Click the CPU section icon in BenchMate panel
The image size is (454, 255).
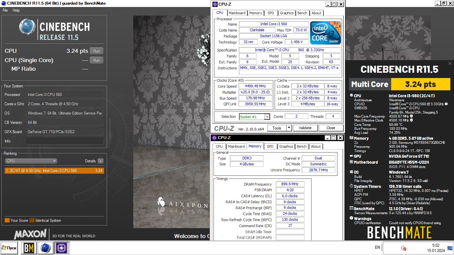351,96
